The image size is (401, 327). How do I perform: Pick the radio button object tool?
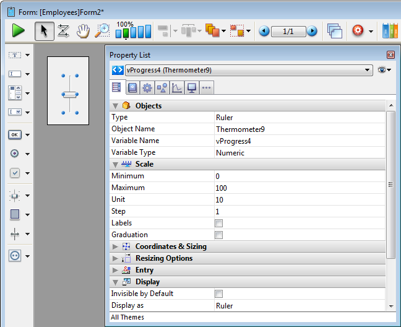(x=15, y=154)
